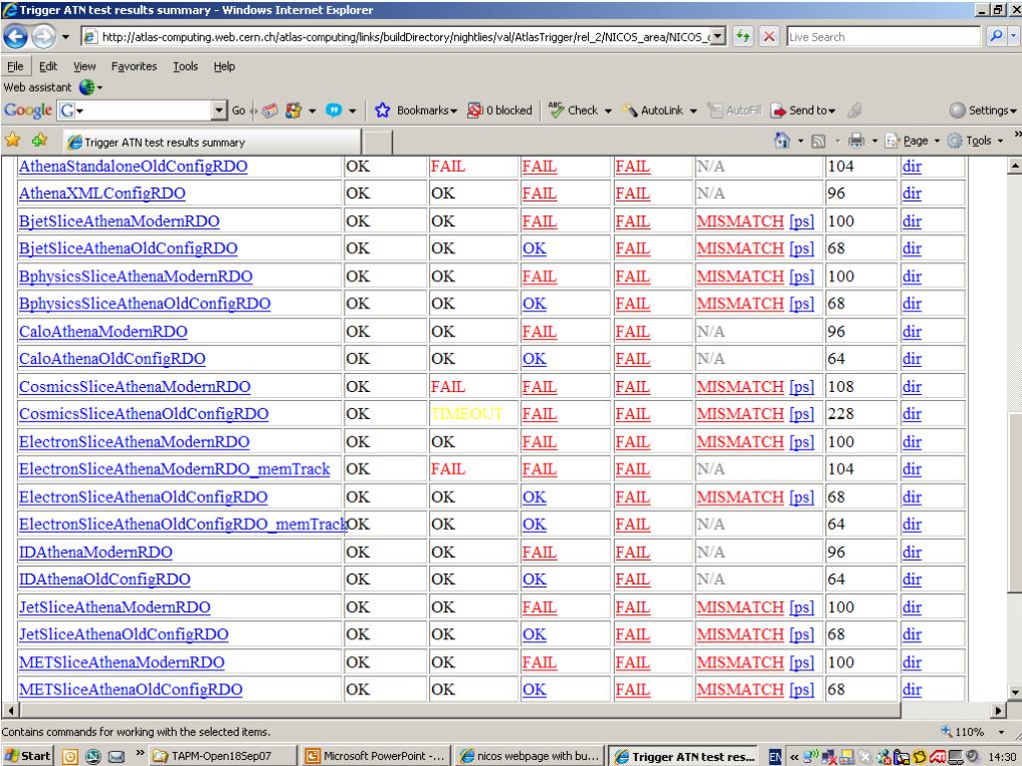The image size is (1022, 766).
Task: Open the METSliceAthenaOldConfigRDO test link
Action: pos(131,689)
